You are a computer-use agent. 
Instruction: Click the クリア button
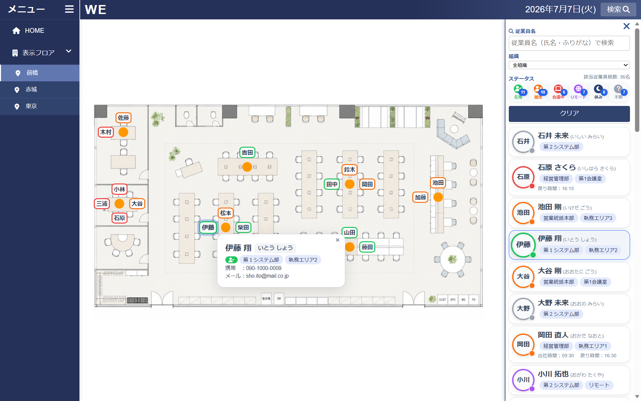(569, 114)
